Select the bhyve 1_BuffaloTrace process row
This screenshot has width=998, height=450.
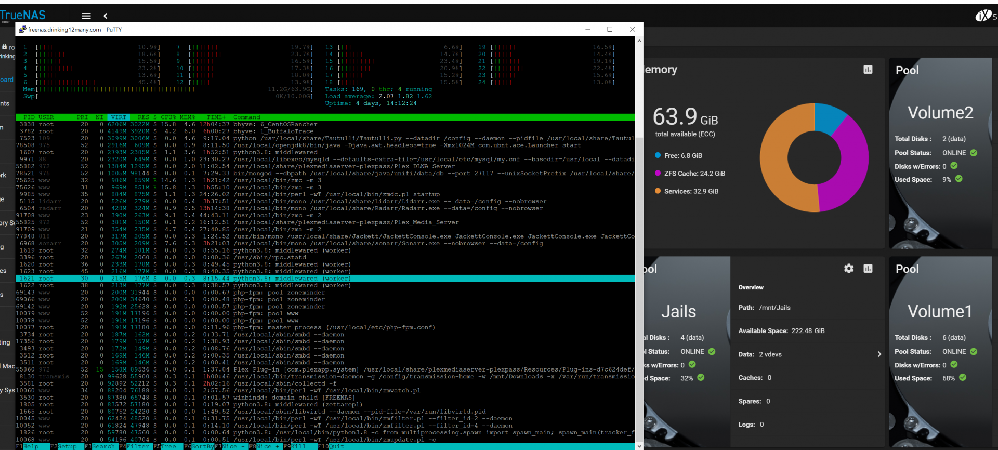(325, 131)
